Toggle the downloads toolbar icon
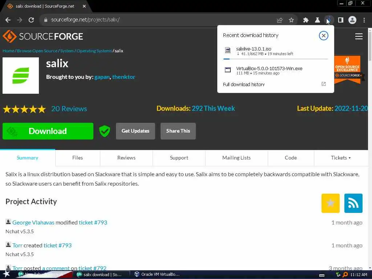The image size is (372, 279). (329, 20)
